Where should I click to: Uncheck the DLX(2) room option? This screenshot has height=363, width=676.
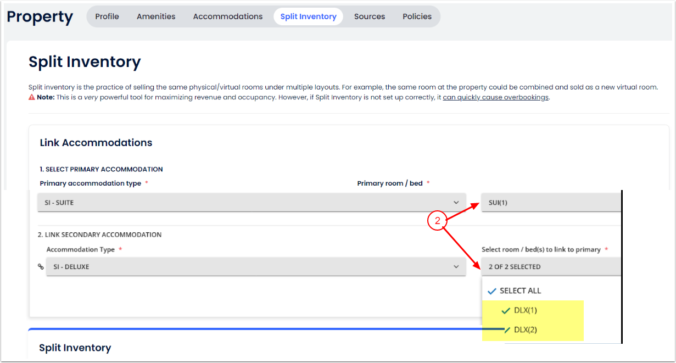519,330
